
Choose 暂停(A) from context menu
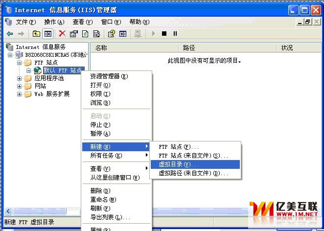(x=116, y=134)
